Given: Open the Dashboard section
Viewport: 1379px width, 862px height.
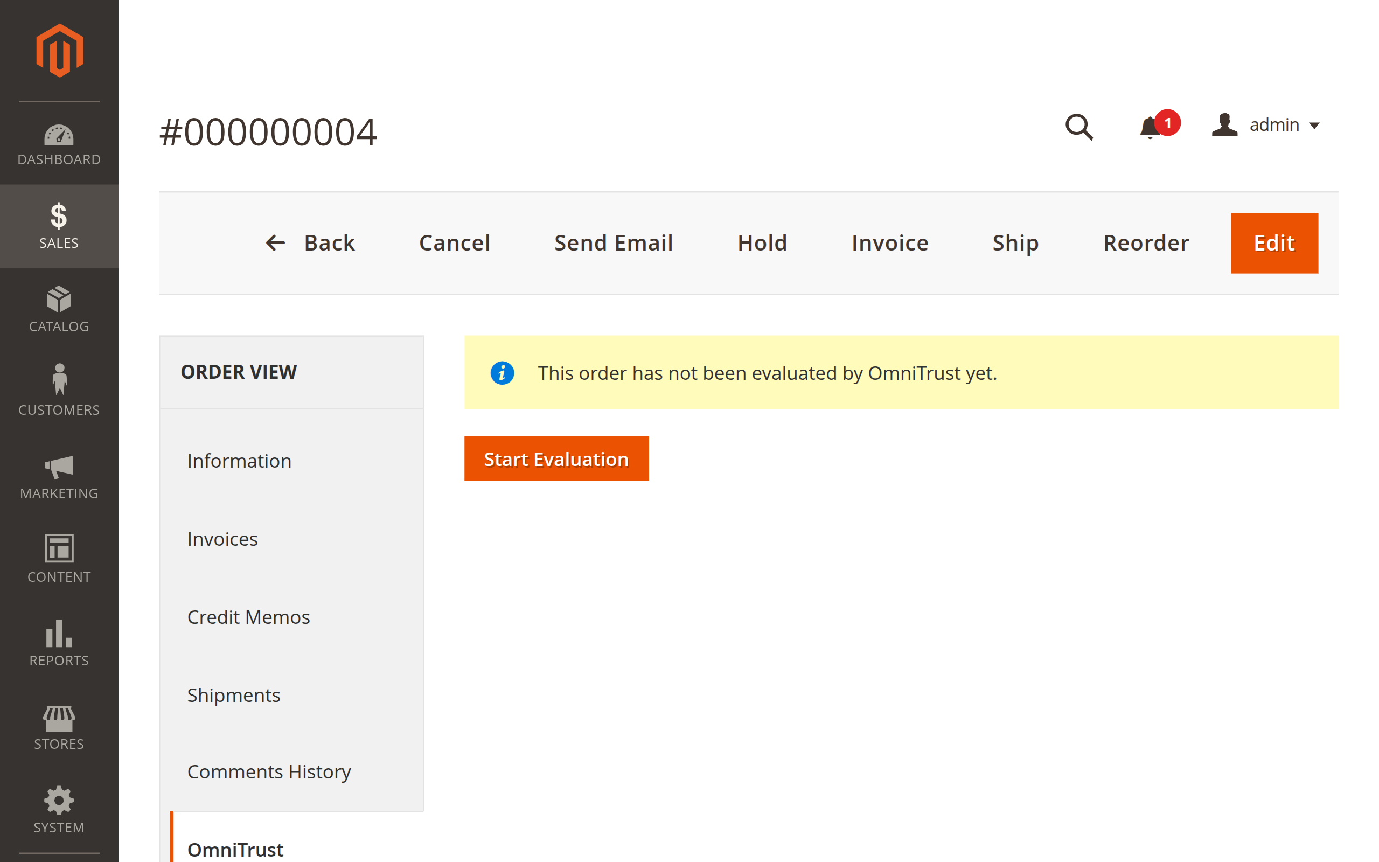Looking at the screenshot, I should click(59, 144).
